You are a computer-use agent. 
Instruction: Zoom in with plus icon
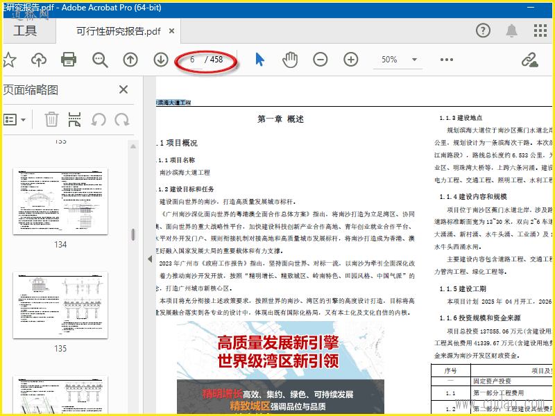(351, 60)
